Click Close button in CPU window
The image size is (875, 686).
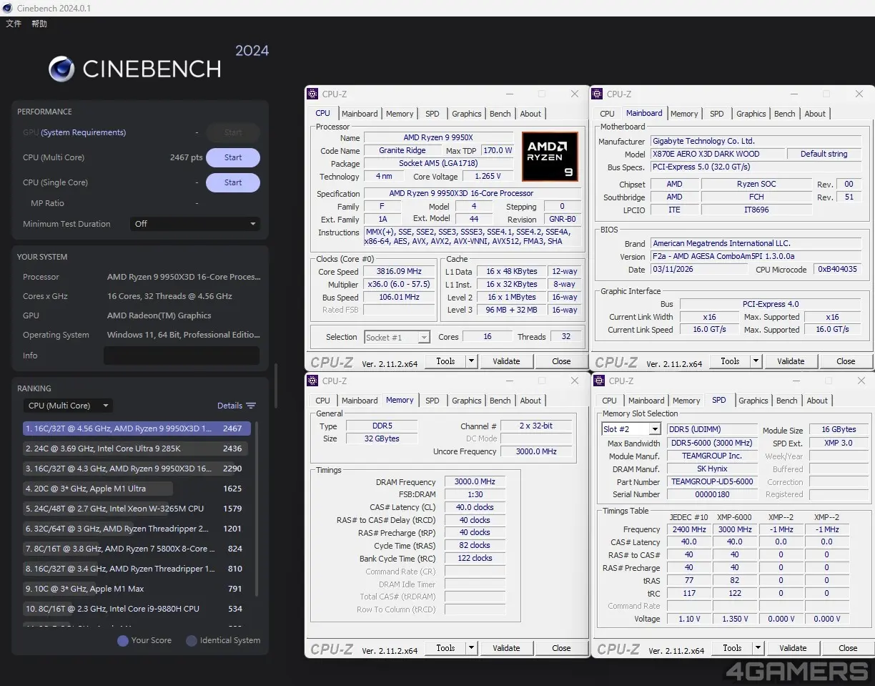561,361
